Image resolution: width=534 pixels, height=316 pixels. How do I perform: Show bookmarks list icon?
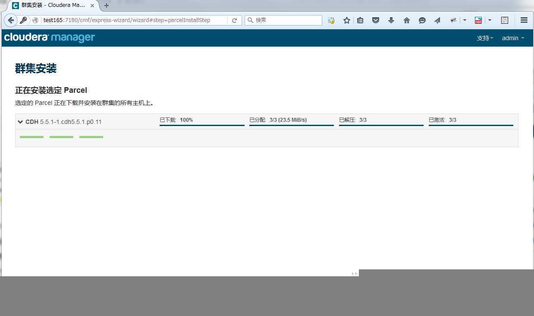[360, 20]
